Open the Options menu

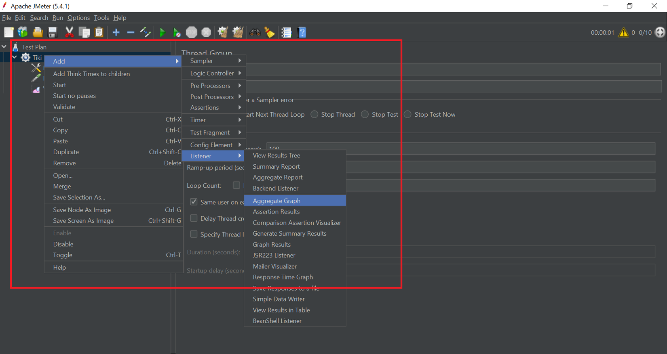click(79, 18)
